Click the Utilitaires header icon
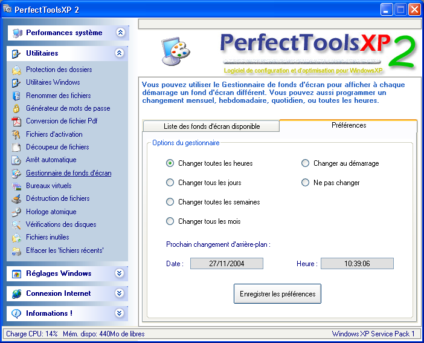This screenshot has width=424, height=343. pos(16,54)
